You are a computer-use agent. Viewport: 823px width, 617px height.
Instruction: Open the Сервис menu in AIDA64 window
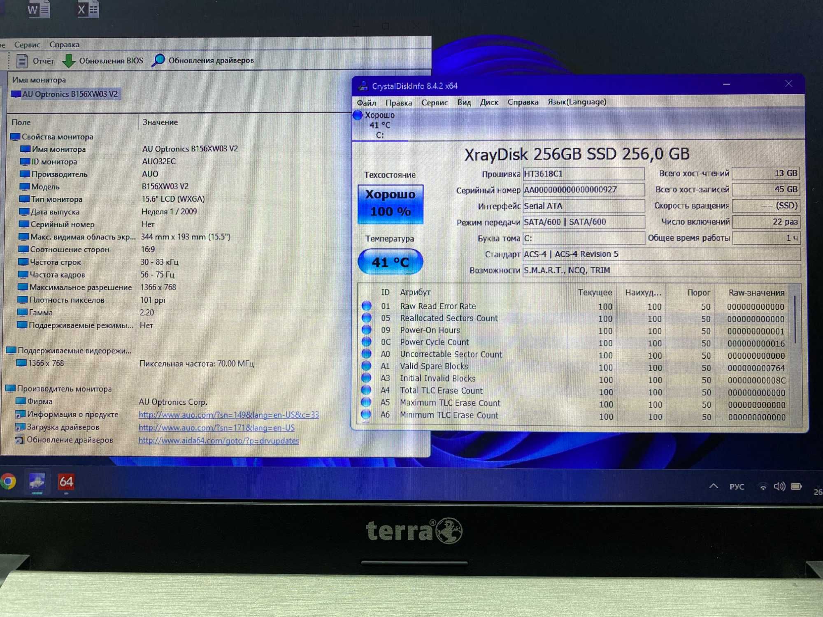[27, 45]
